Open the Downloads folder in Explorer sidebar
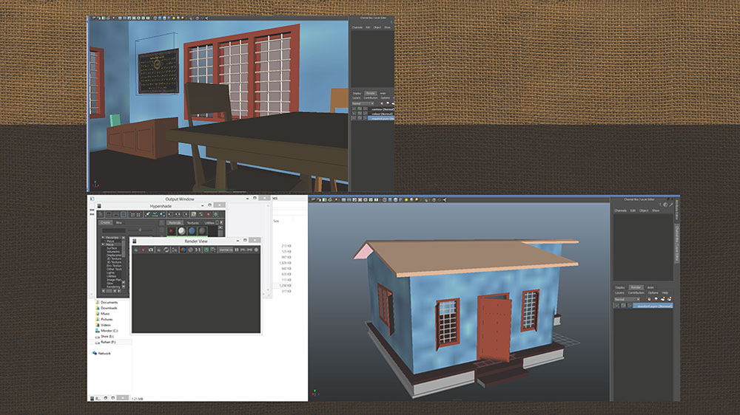The image size is (740, 415). [x=109, y=308]
